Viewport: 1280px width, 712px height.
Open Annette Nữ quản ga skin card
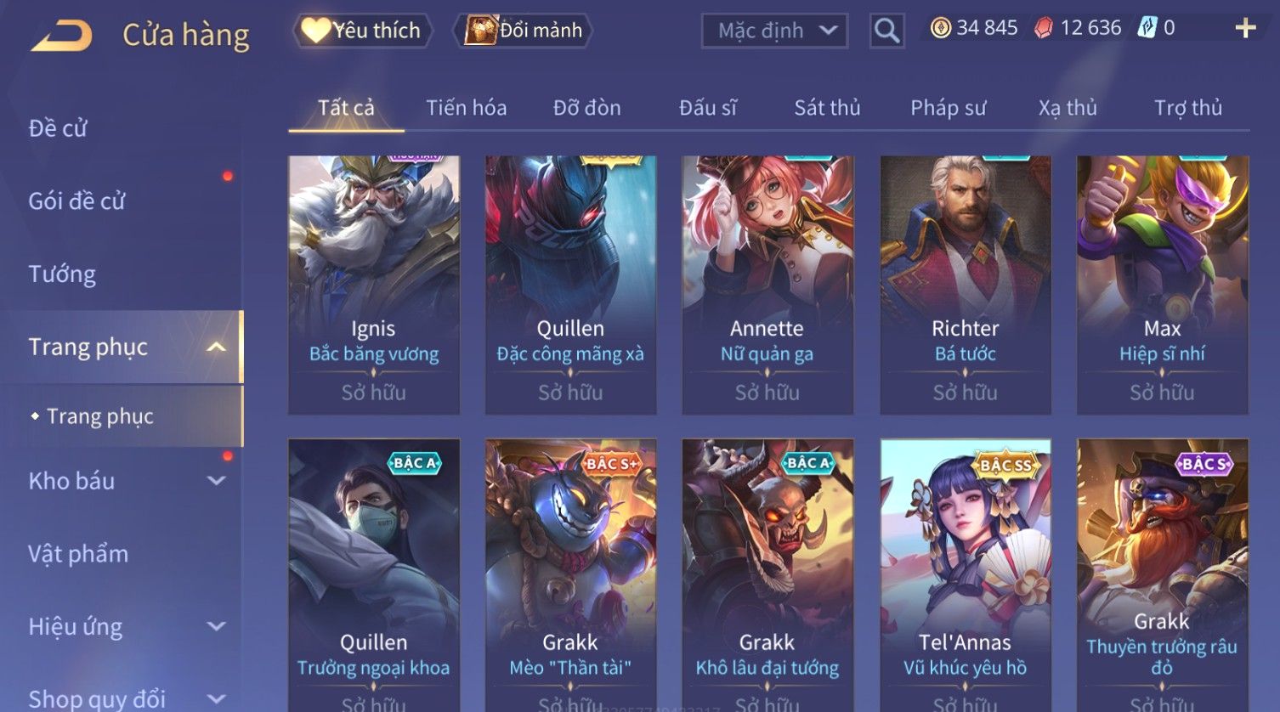[767, 285]
